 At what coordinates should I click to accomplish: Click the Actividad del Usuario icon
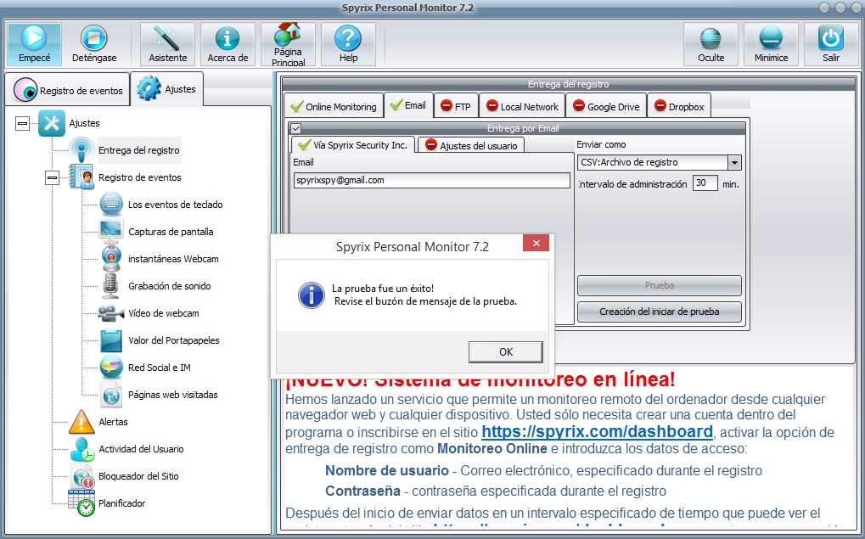pos(82,449)
